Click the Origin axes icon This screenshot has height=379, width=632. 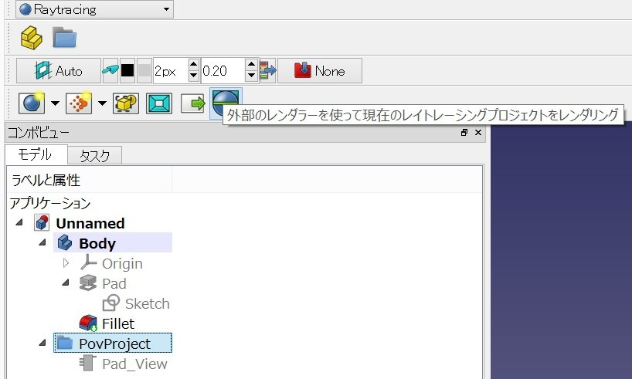(x=88, y=262)
